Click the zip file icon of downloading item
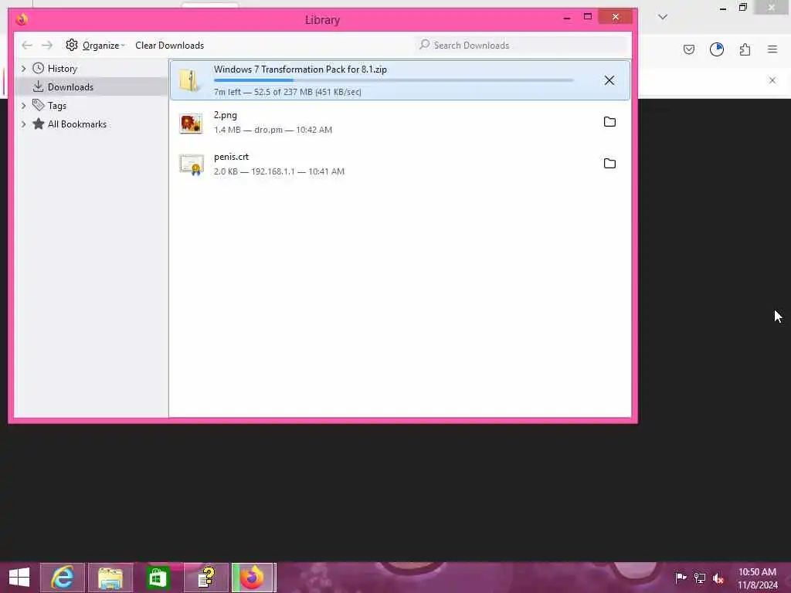 (189, 80)
